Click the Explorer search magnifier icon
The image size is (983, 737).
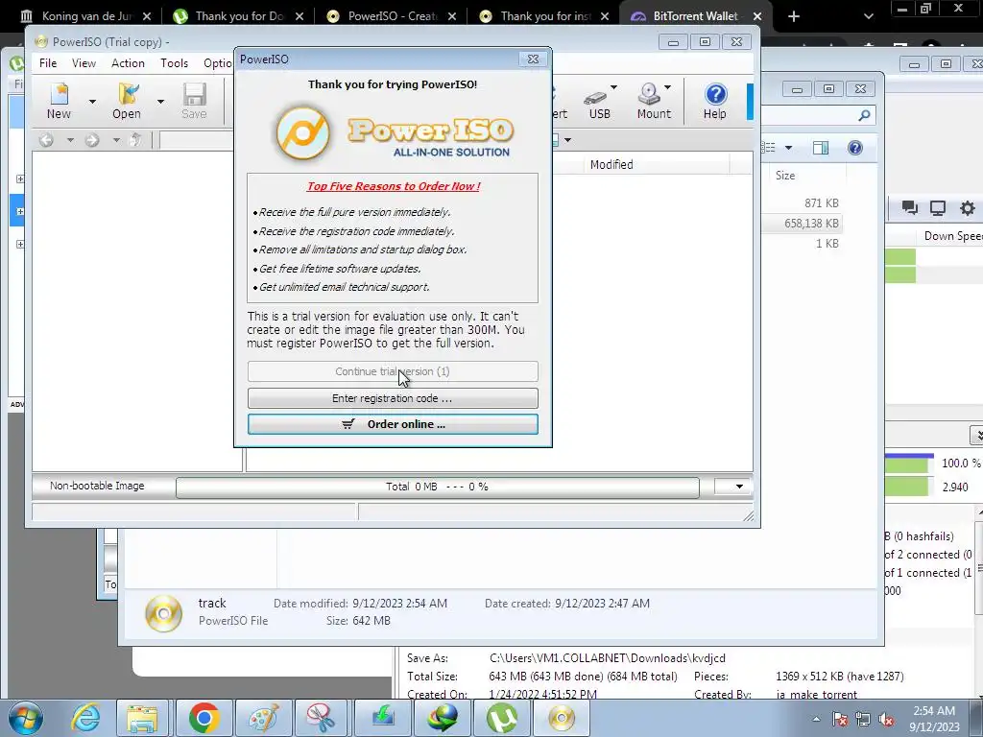[865, 115]
